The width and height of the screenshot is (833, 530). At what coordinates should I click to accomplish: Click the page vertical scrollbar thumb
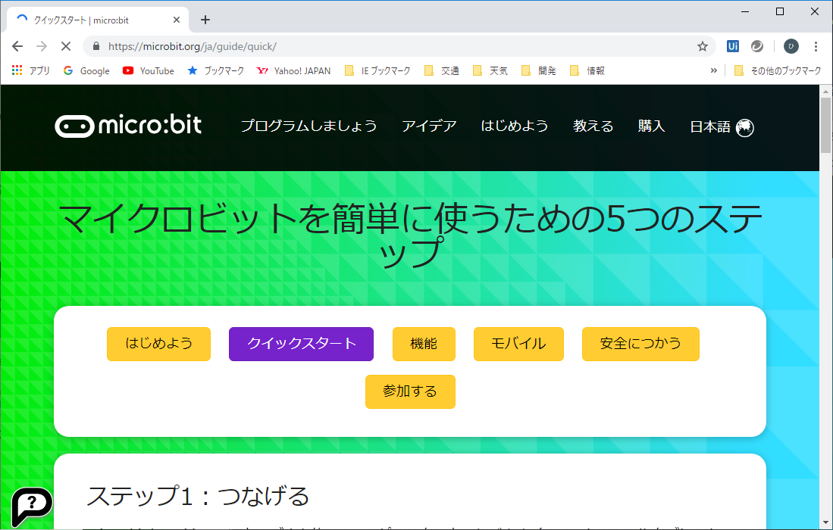(x=825, y=125)
